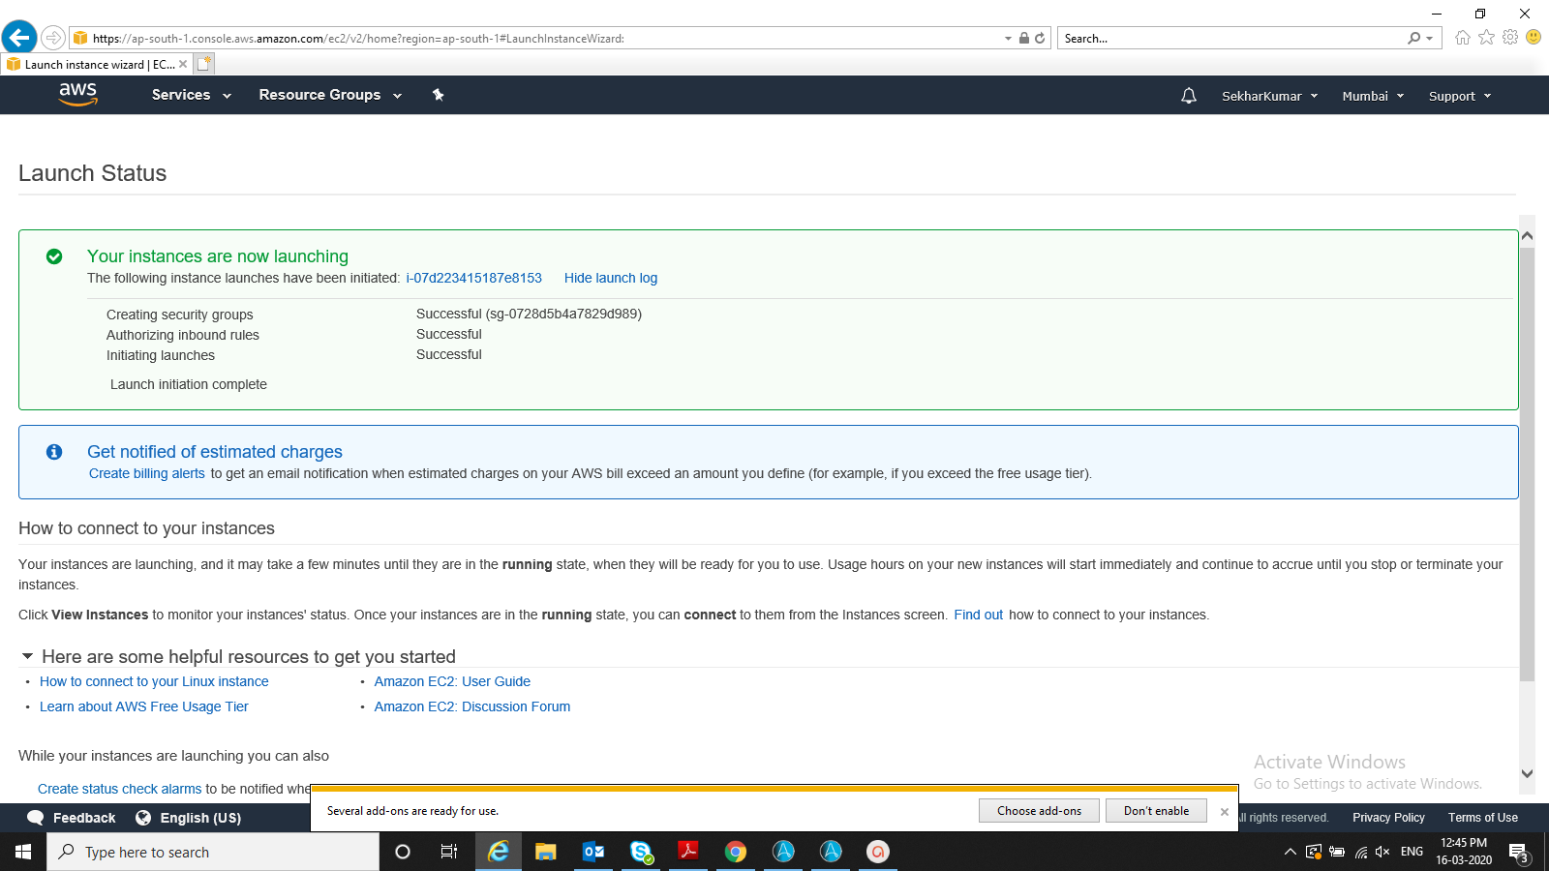Open the browser Tools gear icon
The width and height of the screenshot is (1549, 871).
[x=1510, y=38]
